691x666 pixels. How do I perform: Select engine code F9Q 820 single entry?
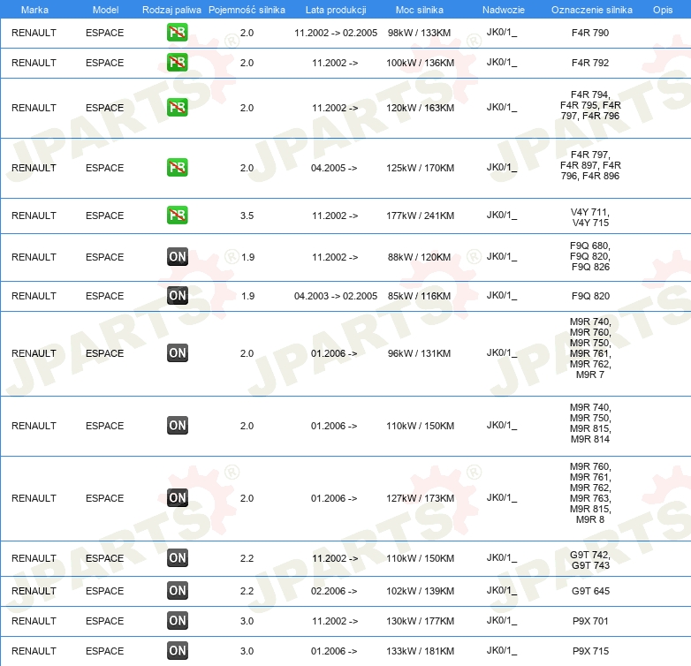tap(590, 296)
